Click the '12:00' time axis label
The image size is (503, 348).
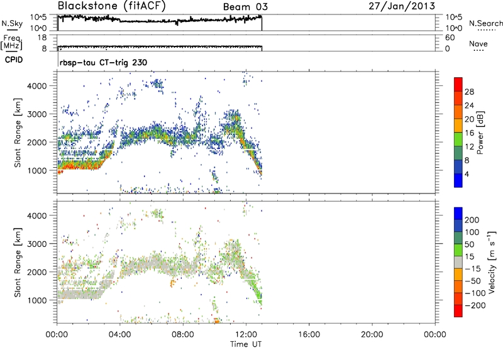coord(246,335)
